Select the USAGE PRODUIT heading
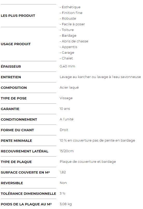Screen dimensions: 143x209 click(16, 44)
